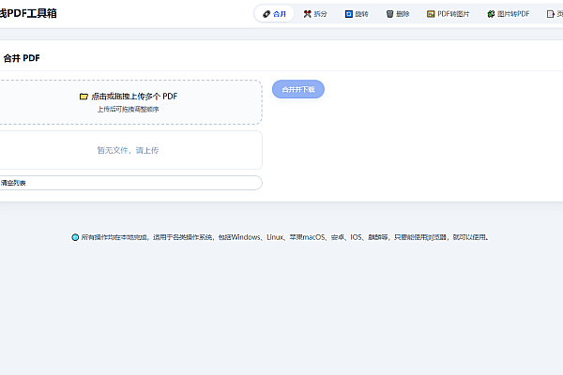The image size is (563, 375).
Task: Click the 合并并下载 button
Action: (x=298, y=89)
